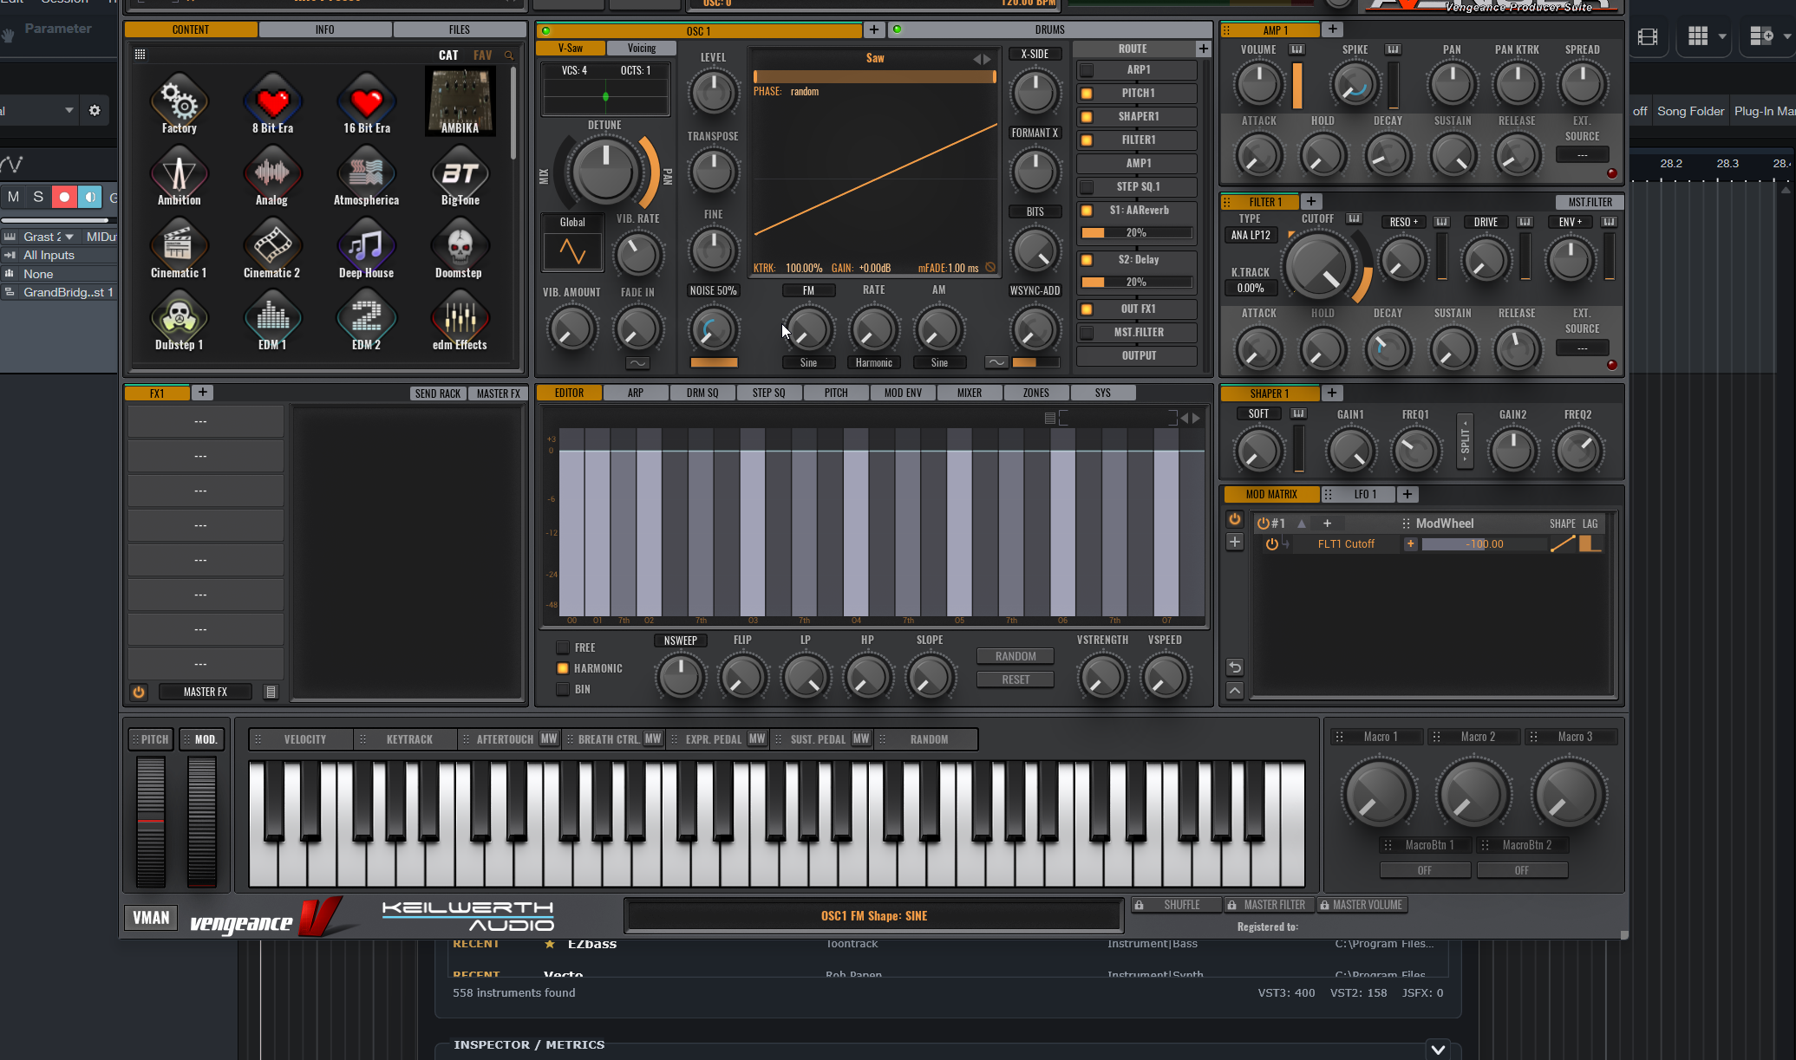Click the MOD wheel strip
Screen dimensions: 1796x1060
click(202, 822)
